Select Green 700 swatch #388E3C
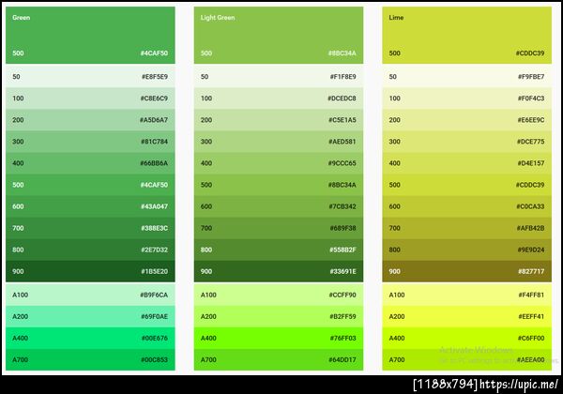563x394 pixels. pos(90,228)
